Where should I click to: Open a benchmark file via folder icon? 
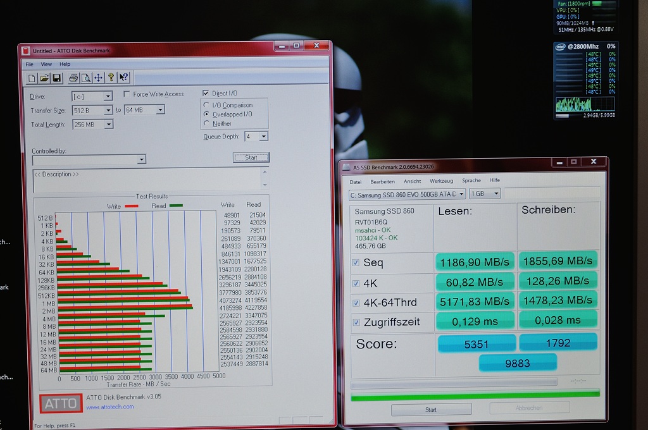pos(44,78)
